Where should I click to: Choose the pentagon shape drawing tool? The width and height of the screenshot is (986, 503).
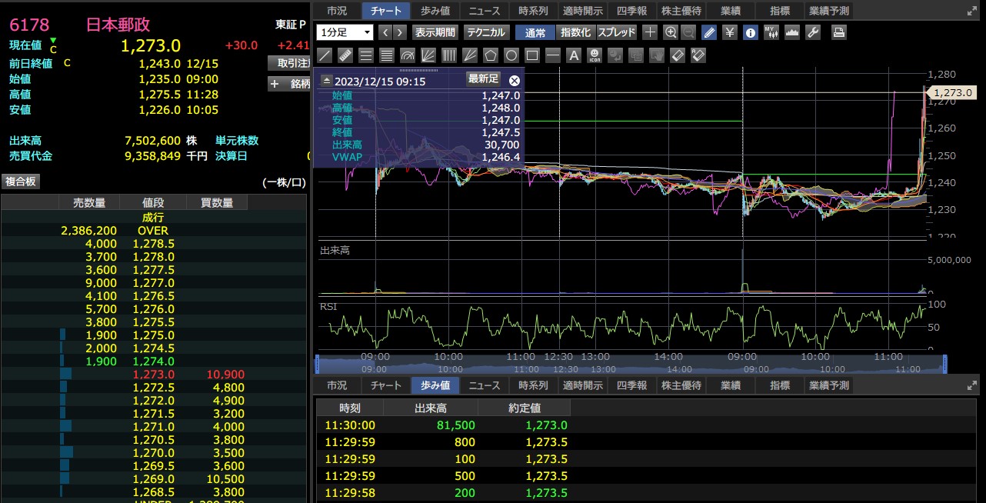coord(491,55)
